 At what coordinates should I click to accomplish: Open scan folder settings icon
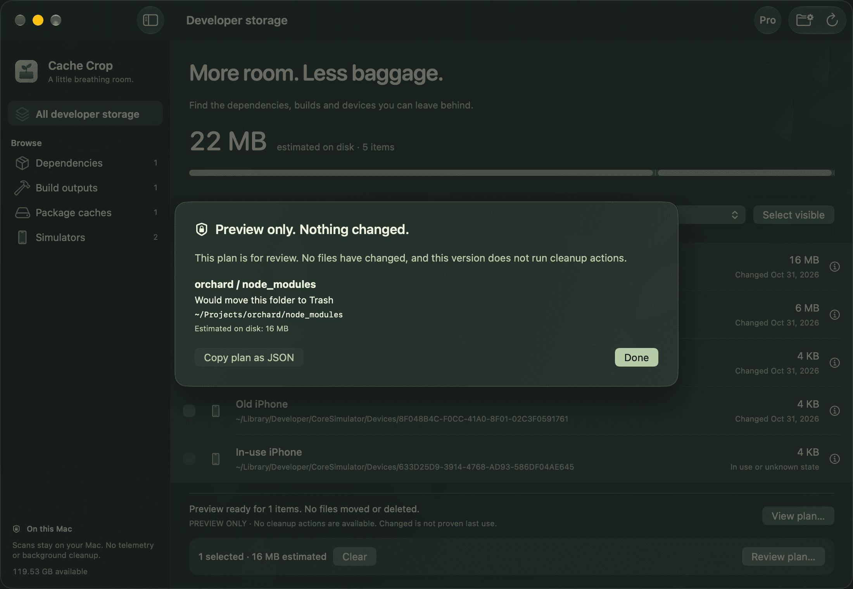(x=805, y=20)
